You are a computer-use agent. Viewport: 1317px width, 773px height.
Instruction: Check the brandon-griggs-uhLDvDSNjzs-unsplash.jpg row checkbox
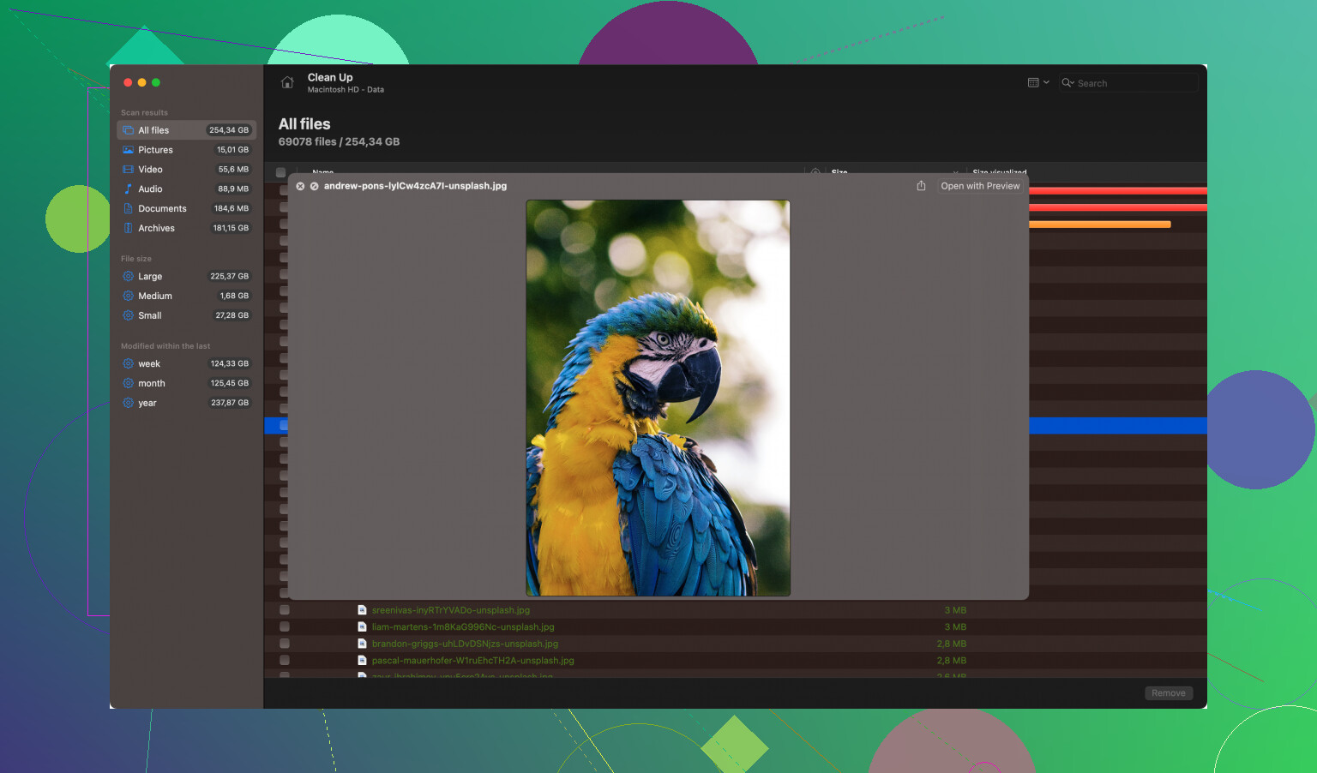click(x=284, y=644)
